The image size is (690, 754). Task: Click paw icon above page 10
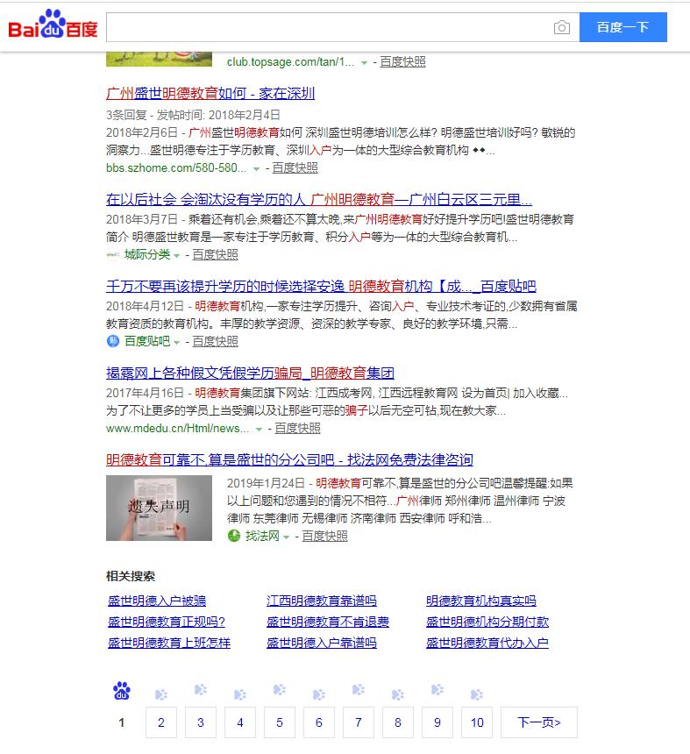(476, 694)
